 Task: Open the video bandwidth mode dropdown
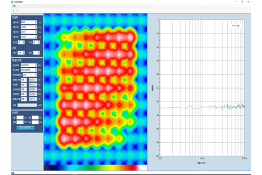click(x=24, y=94)
